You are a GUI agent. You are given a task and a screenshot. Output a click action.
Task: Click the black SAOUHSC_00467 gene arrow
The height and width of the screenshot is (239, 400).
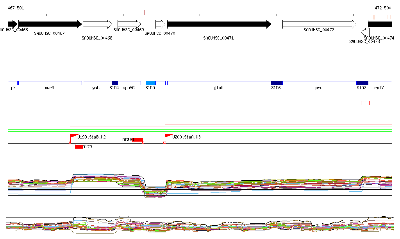click(x=50, y=24)
